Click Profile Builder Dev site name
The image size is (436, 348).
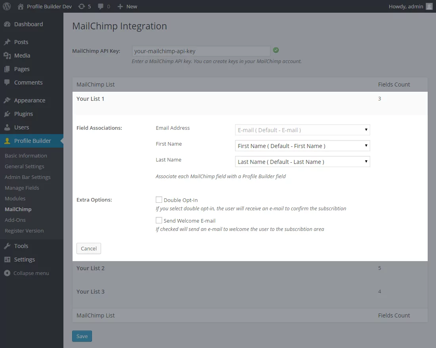(x=49, y=6)
